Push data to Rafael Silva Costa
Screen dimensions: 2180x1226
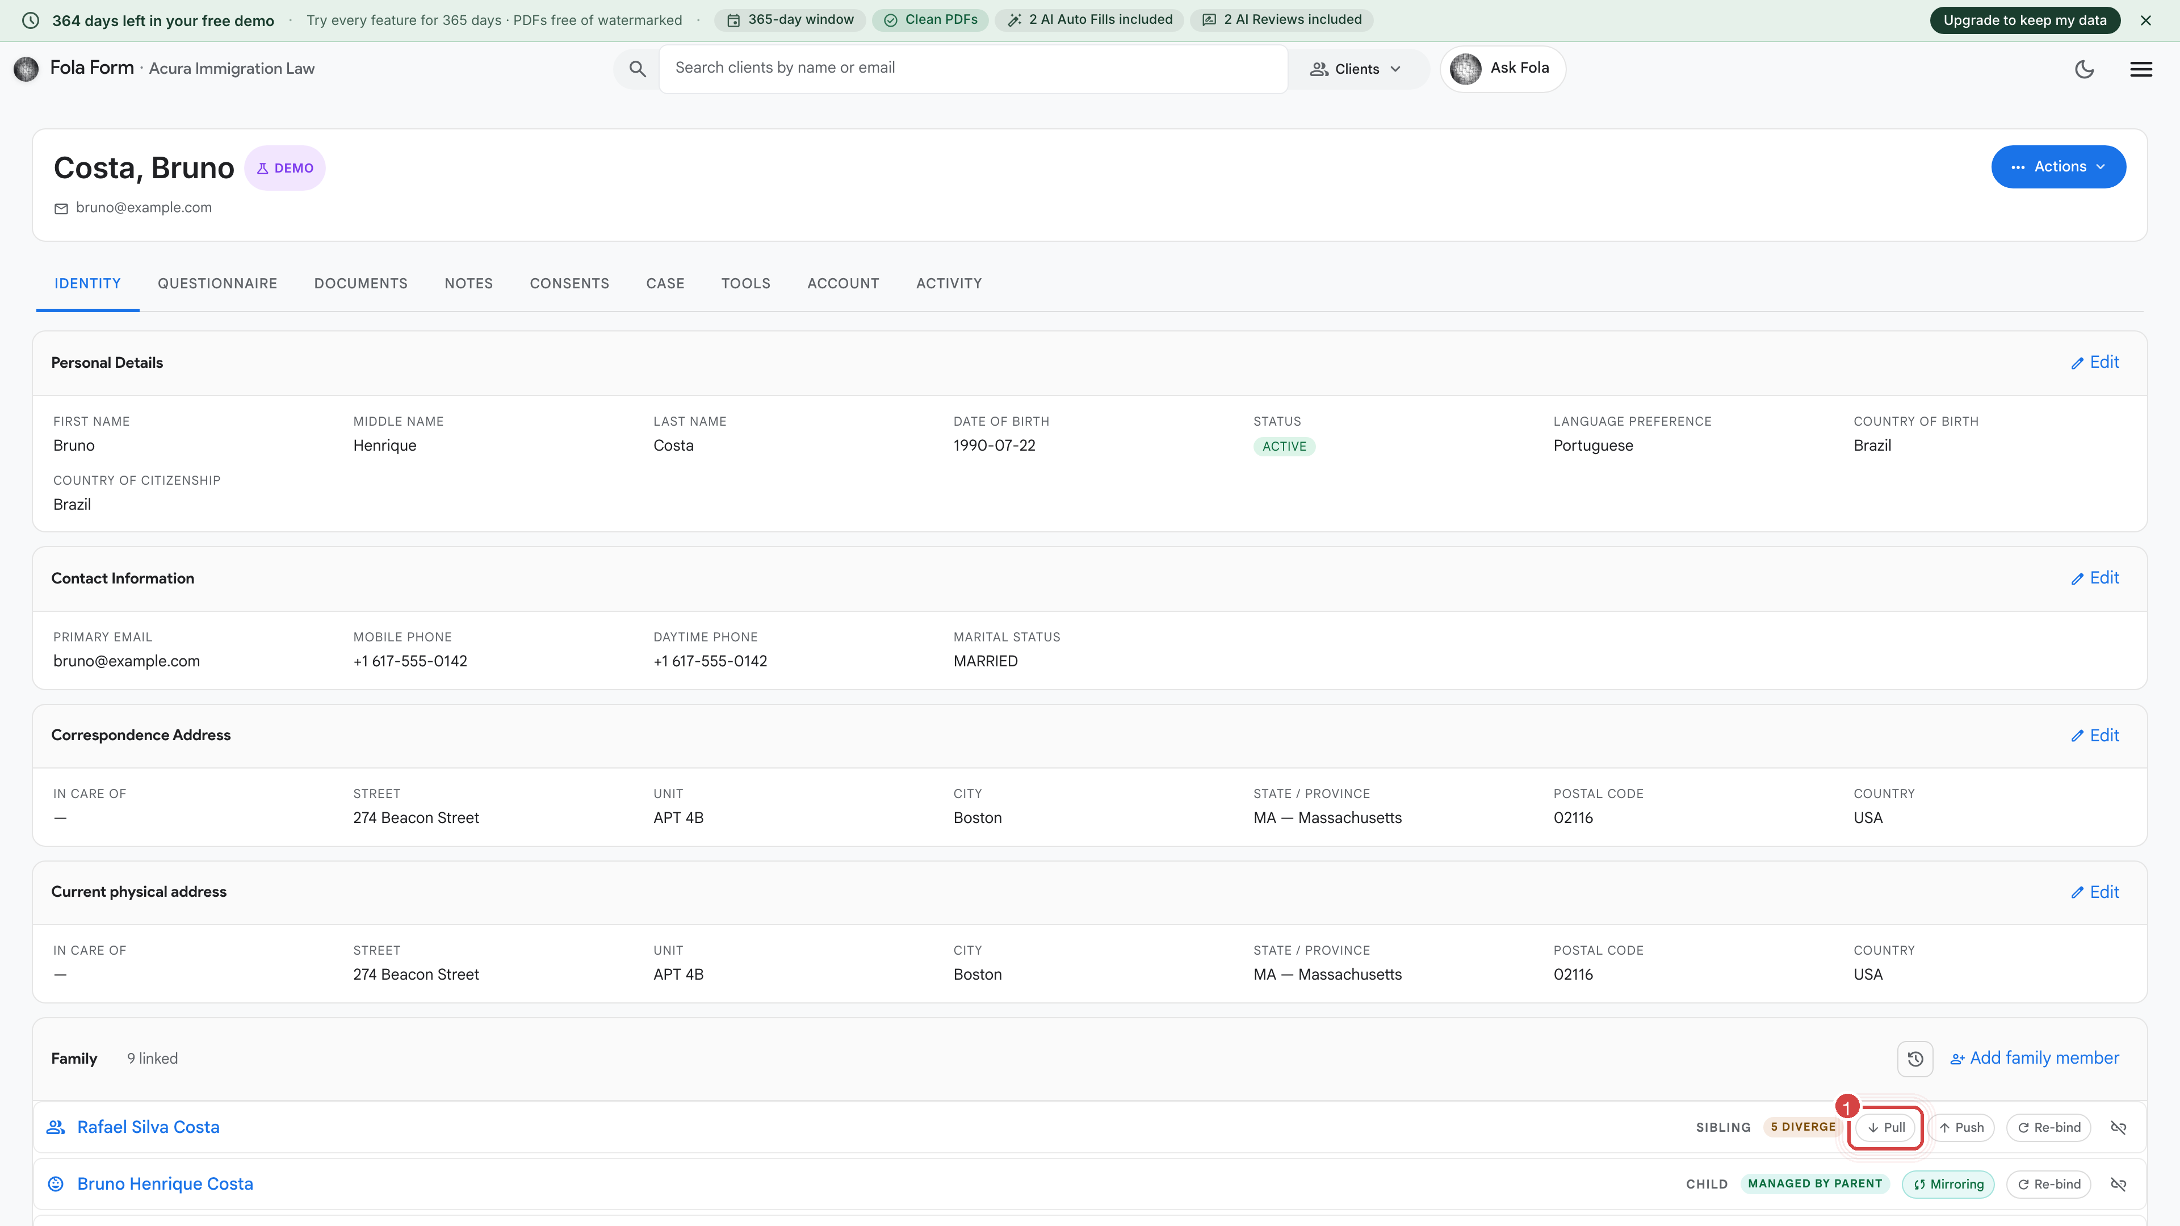pyautogui.click(x=1961, y=1127)
